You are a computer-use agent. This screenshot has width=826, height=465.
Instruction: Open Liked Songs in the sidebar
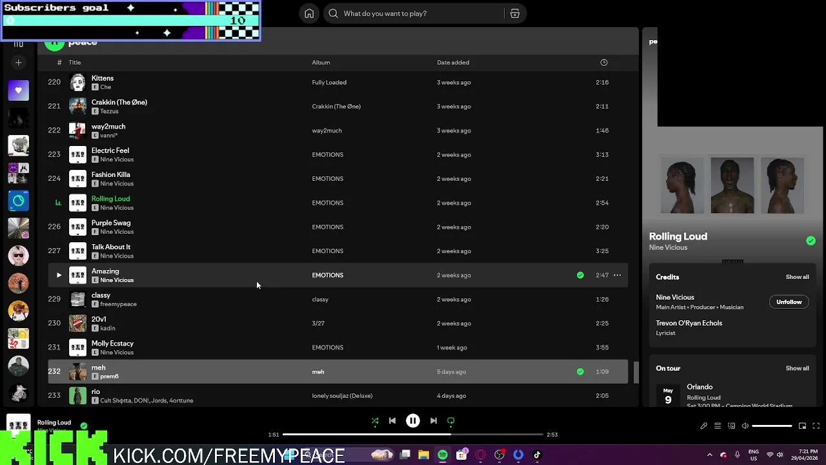[18, 90]
